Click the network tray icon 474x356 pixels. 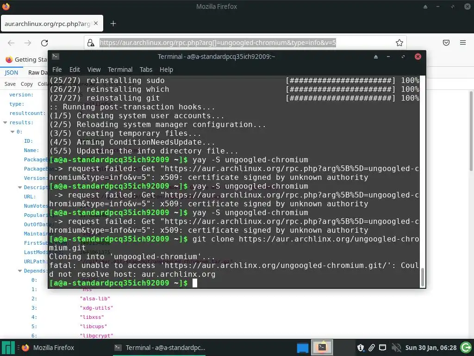point(383,348)
